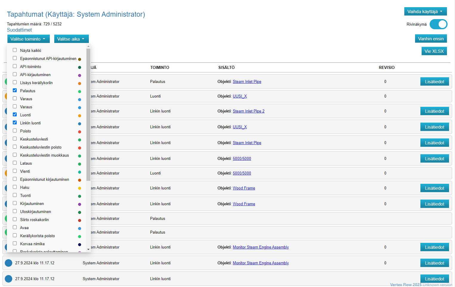Open the Wood Frame object link
The image size is (455, 287).
click(x=244, y=188)
